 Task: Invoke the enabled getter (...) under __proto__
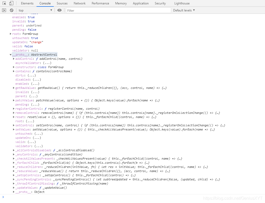pyautogui.click(x=35, y=84)
